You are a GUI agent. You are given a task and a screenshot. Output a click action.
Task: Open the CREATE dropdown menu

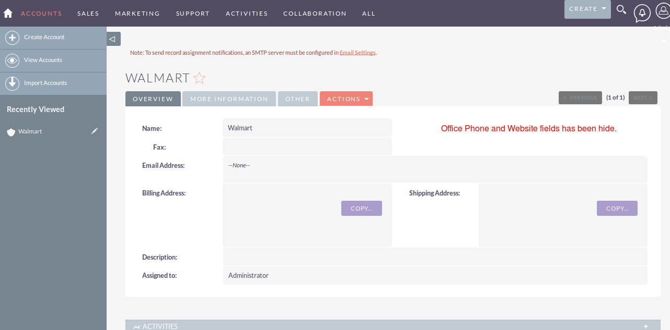click(587, 9)
